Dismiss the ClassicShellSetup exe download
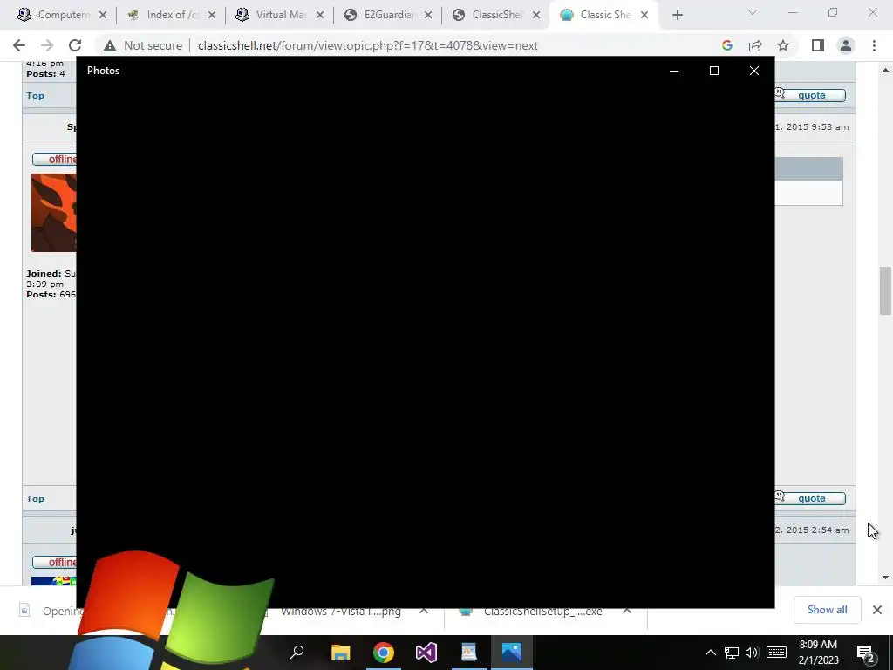The image size is (893, 670). 626,611
